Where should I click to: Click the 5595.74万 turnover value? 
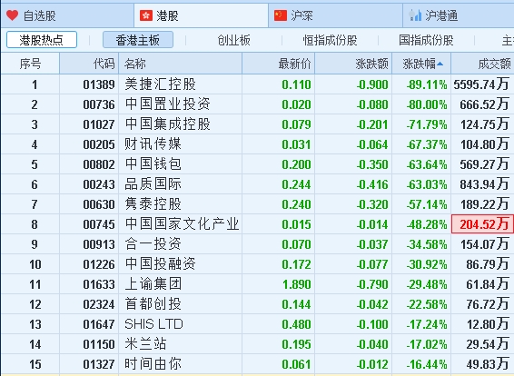pos(481,84)
